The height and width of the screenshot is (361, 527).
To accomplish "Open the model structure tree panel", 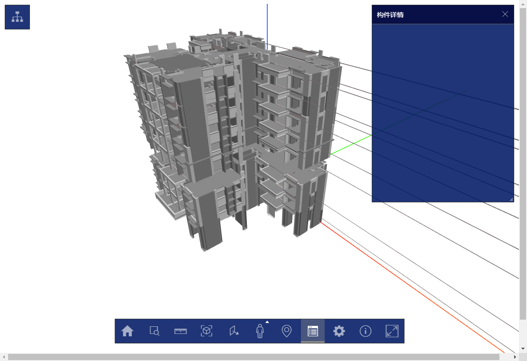I will (17, 17).
